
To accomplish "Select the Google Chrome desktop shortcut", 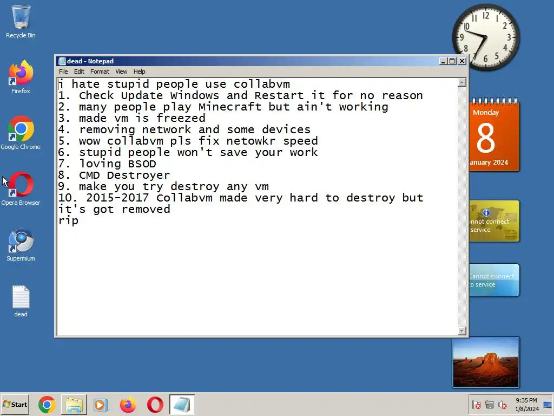I will pyautogui.click(x=21, y=133).
